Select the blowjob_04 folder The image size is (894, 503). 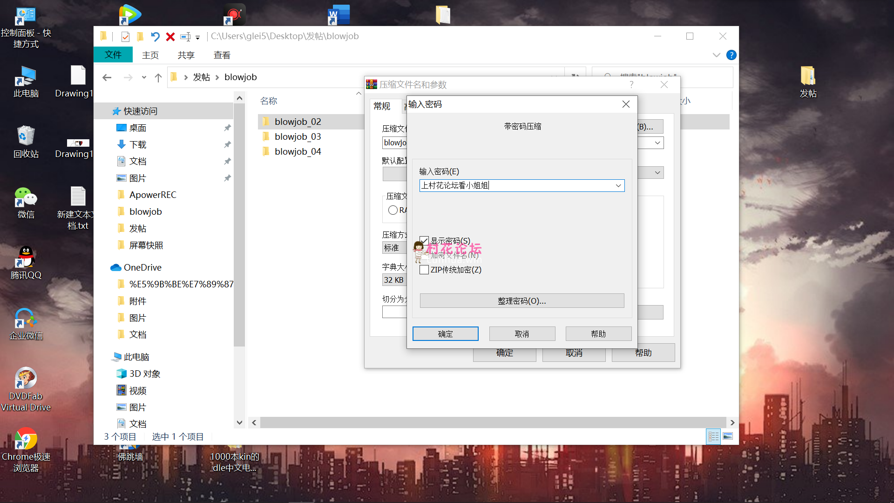(x=298, y=151)
